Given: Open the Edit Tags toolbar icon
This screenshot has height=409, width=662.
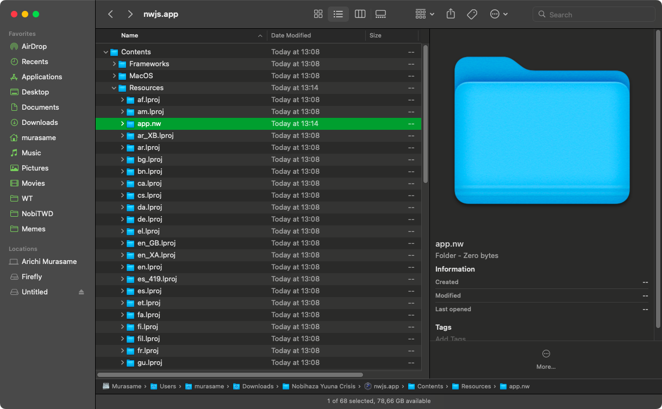Looking at the screenshot, I should pos(472,14).
